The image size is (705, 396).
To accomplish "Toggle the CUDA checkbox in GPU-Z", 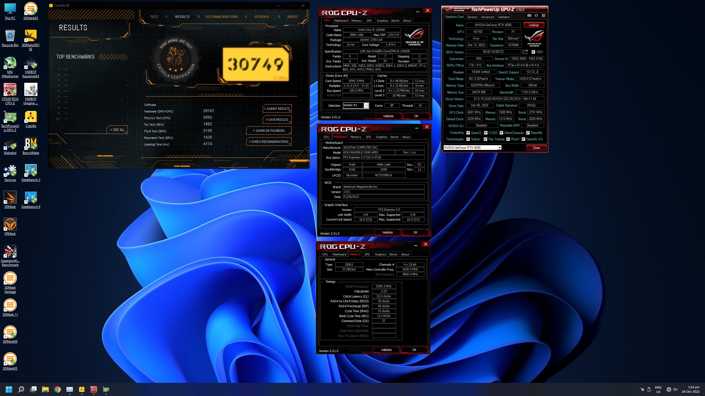I will (x=486, y=133).
